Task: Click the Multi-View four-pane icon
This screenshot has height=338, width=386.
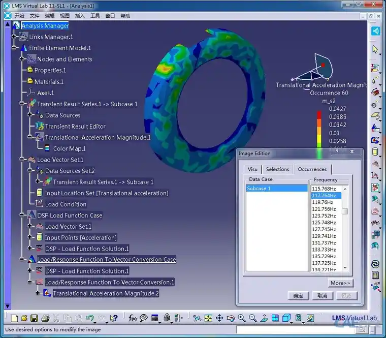Action: pyautogui.click(x=275, y=318)
